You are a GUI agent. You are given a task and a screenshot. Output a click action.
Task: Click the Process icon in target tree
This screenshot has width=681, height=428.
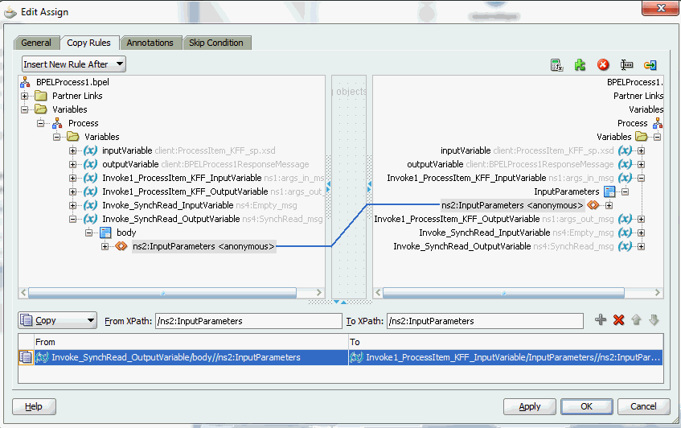658,123
